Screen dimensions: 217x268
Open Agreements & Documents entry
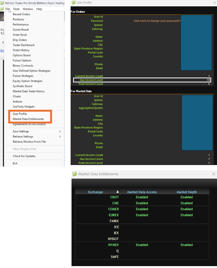(29, 124)
